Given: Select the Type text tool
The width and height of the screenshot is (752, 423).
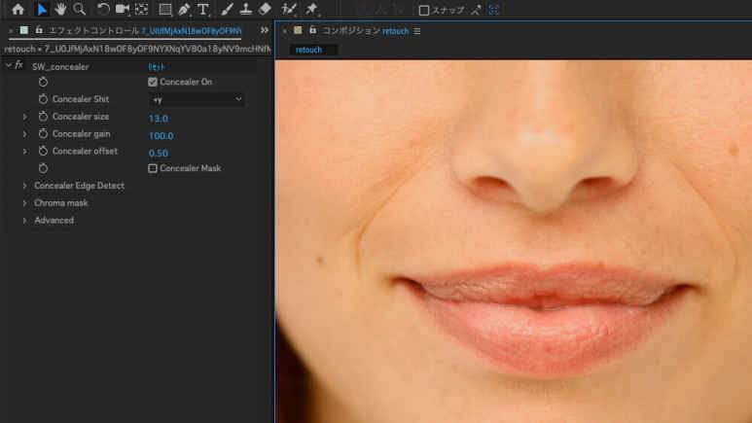Looking at the screenshot, I should [x=202, y=10].
